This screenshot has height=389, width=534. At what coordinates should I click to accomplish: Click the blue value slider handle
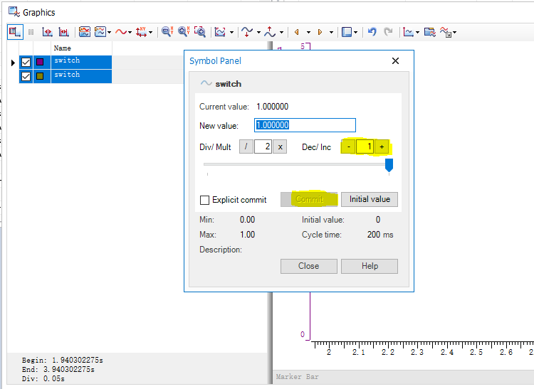coord(389,165)
